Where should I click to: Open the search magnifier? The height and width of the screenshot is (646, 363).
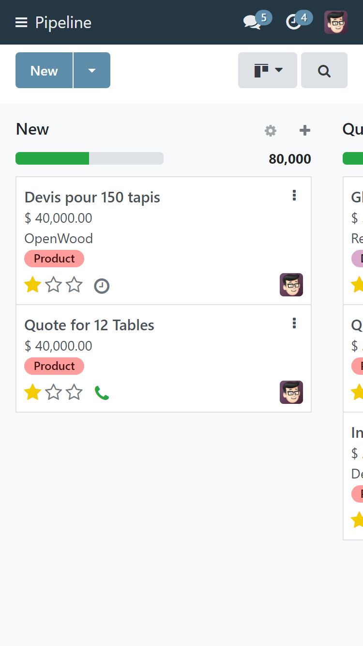click(324, 71)
